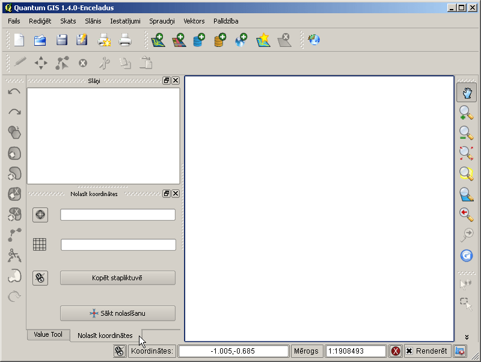The image size is (481, 362).
Task: Click zoom last red arrow magnifier
Action: pyautogui.click(x=467, y=215)
